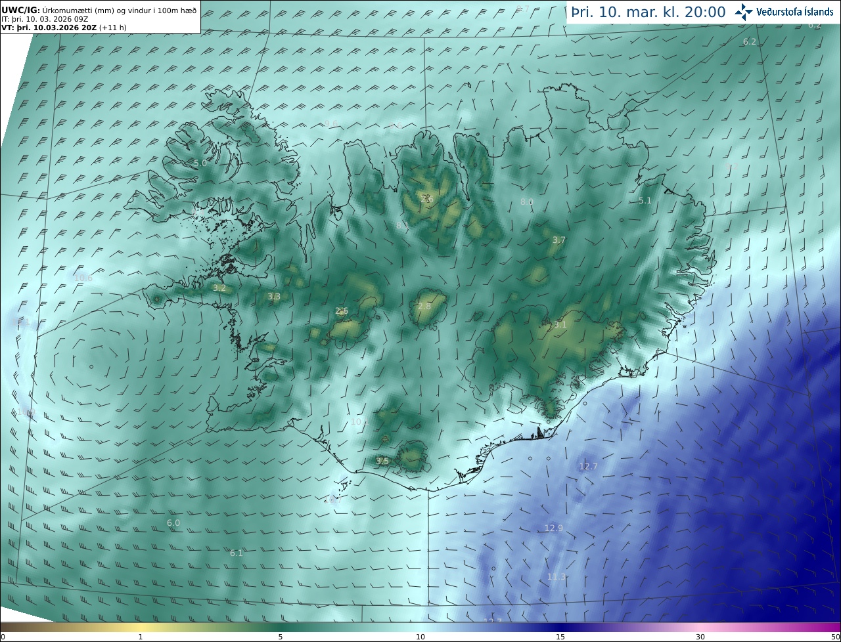The image size is (841, 642).
Task: Click the colorbar tick label 1
Action: click(x=141, y=637)
